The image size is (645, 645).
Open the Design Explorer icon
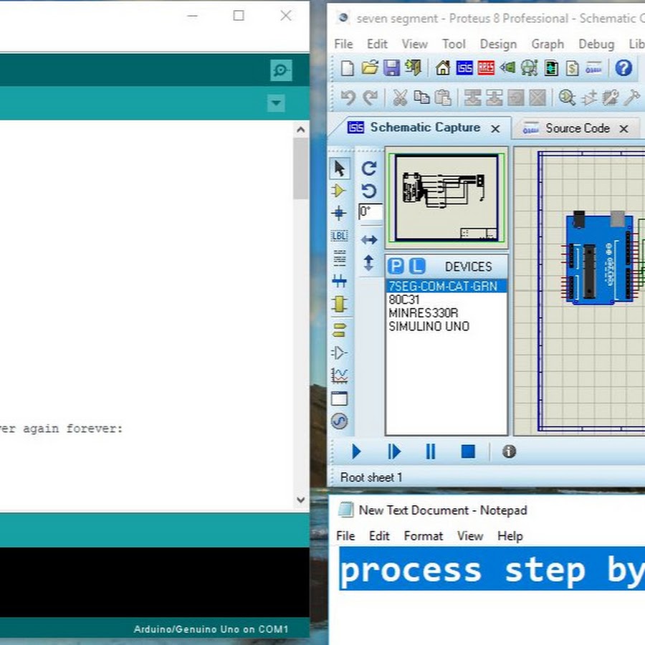pos(551,68)
